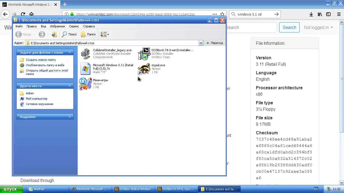This screenshot has width=344, height=193.
Task: Collapse the Задачи для файлов и папок panel
Action: [x=70, y=52]
